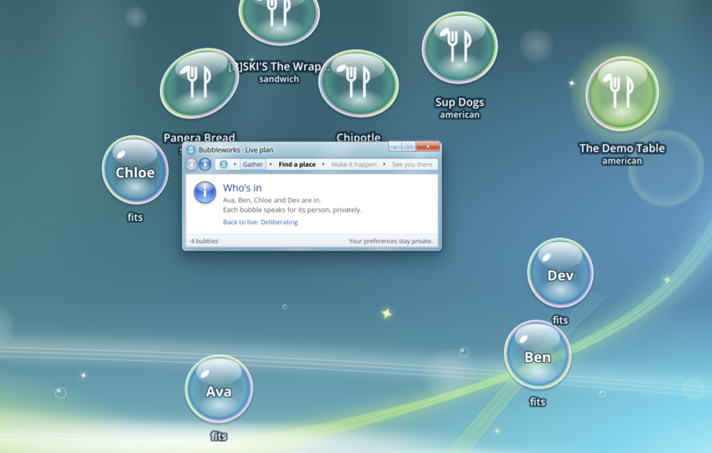Click the bubble root icon in breadcrumb bar
712x453 pixels.
click(x=223, y=164)
